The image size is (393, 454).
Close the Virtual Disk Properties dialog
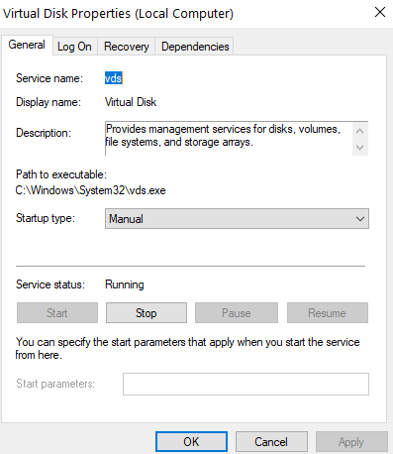pyautogui.click(x=380, y=12)
